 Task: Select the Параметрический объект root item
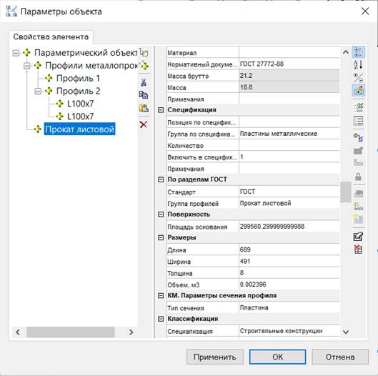tap(86, 53)
